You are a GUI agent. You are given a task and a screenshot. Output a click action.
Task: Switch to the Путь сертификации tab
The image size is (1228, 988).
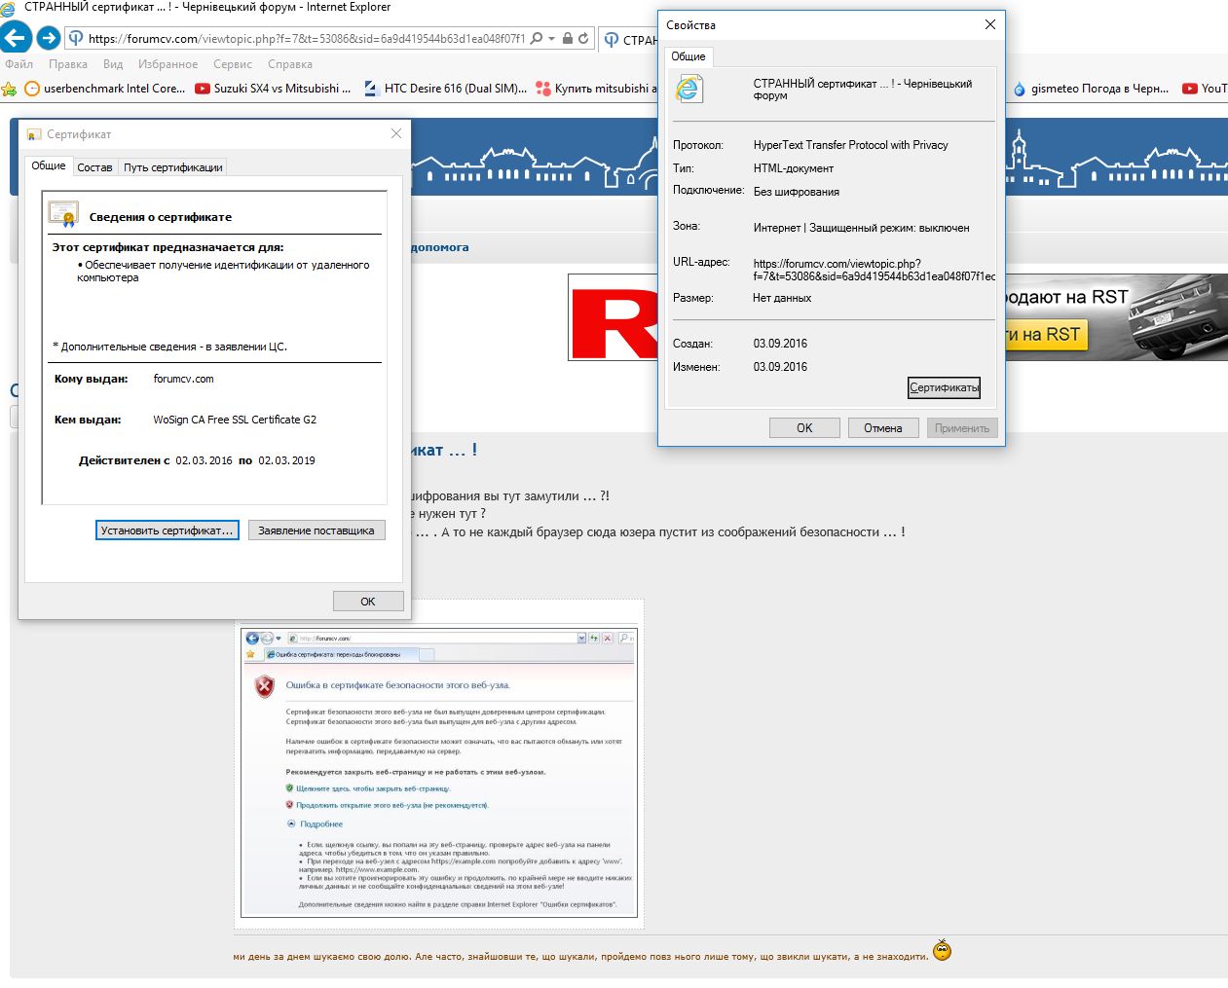[x=172, y=167]
